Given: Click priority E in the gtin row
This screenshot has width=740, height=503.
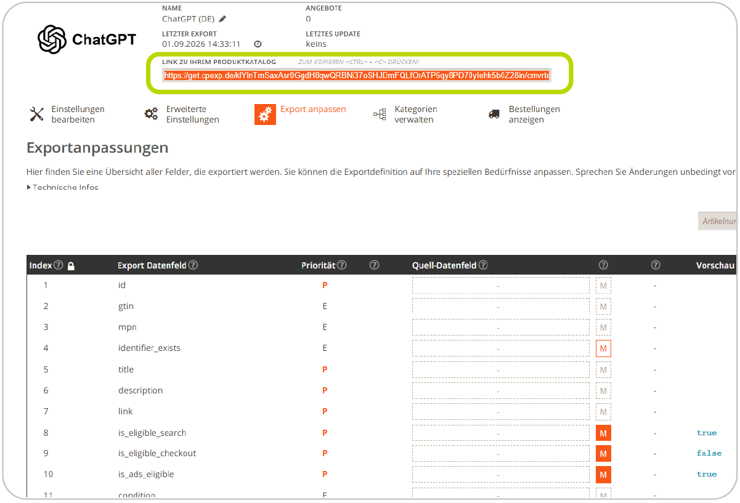Looking at the screenshot, I should (x=325, y=306).
